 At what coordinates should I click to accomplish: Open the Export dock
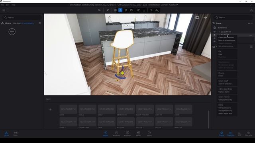tap(149, 134)
